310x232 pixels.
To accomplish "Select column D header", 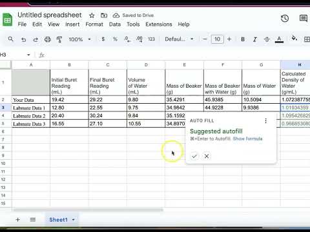I will click(x=146, y=64).
